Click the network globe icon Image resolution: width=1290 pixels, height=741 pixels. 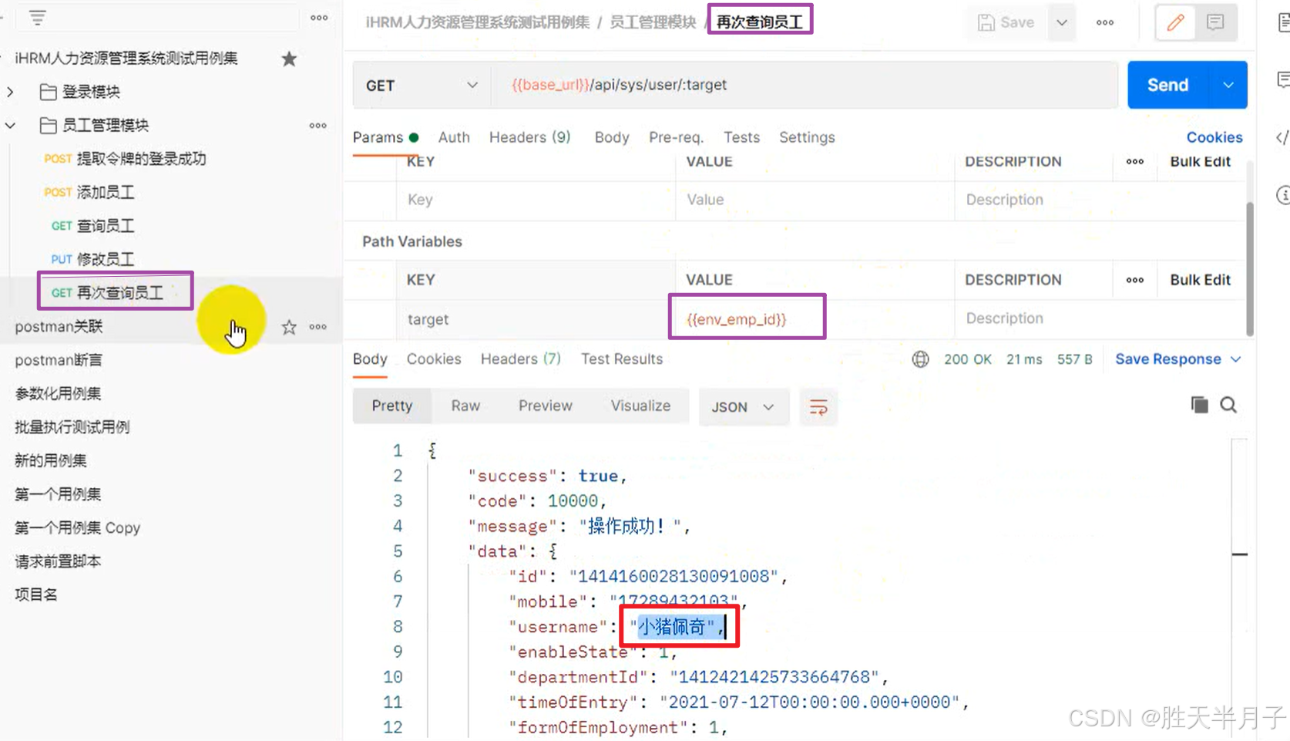coord(920,359)
